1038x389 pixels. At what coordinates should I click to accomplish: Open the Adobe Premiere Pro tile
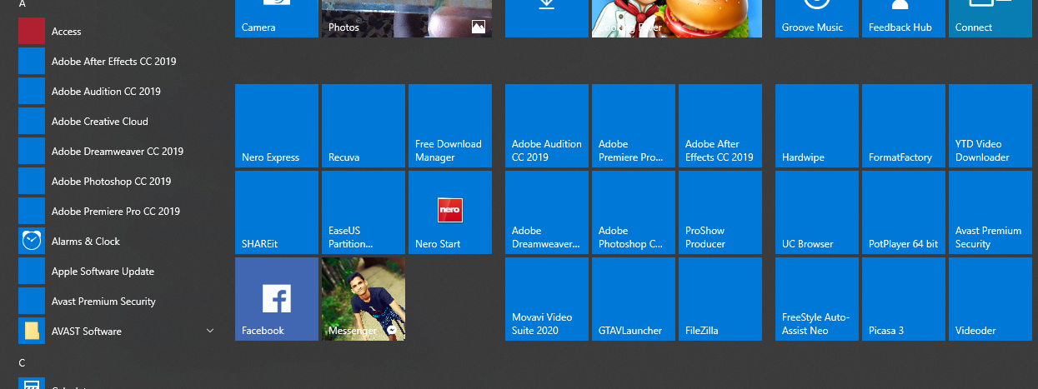tap(634, 126)
